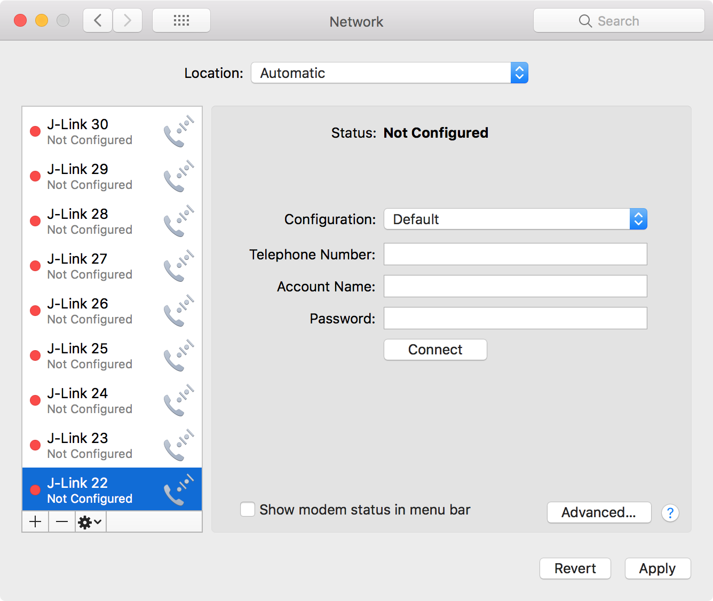
Task: Click the Telephone Number field
Action: point(516,254)
